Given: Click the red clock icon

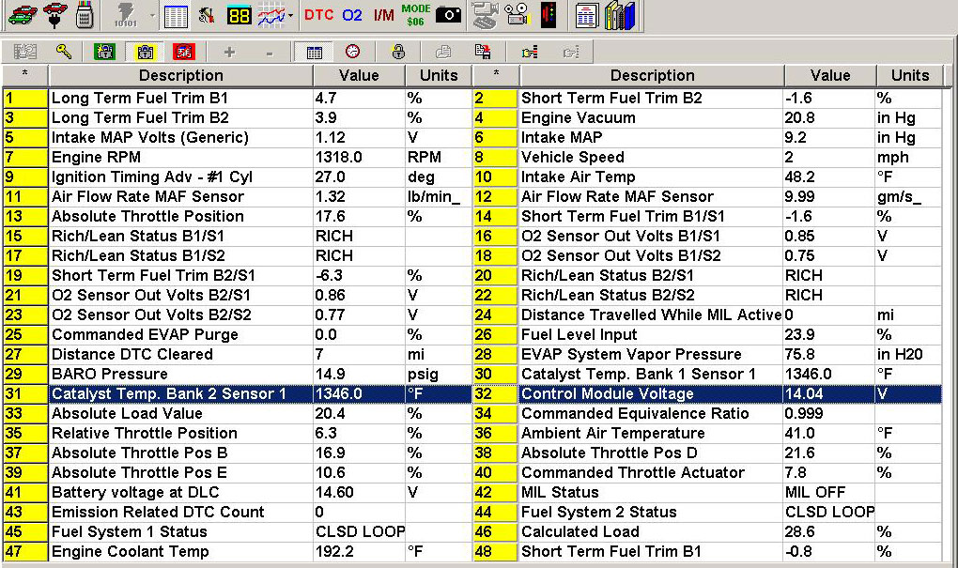Looking at the screenshot, I should (x=352, y=52).
